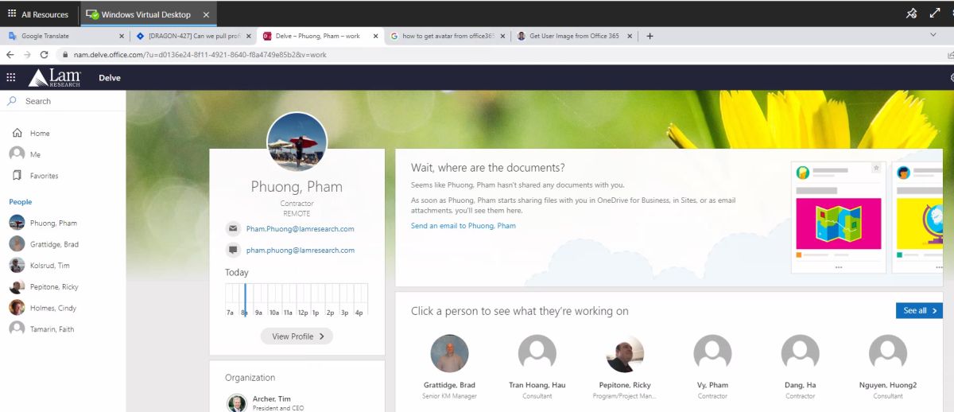This screenshot has height=412, width=954.
Task: Open Grattidge, Brad's photo in people row
Action: [x=449, y=353]
